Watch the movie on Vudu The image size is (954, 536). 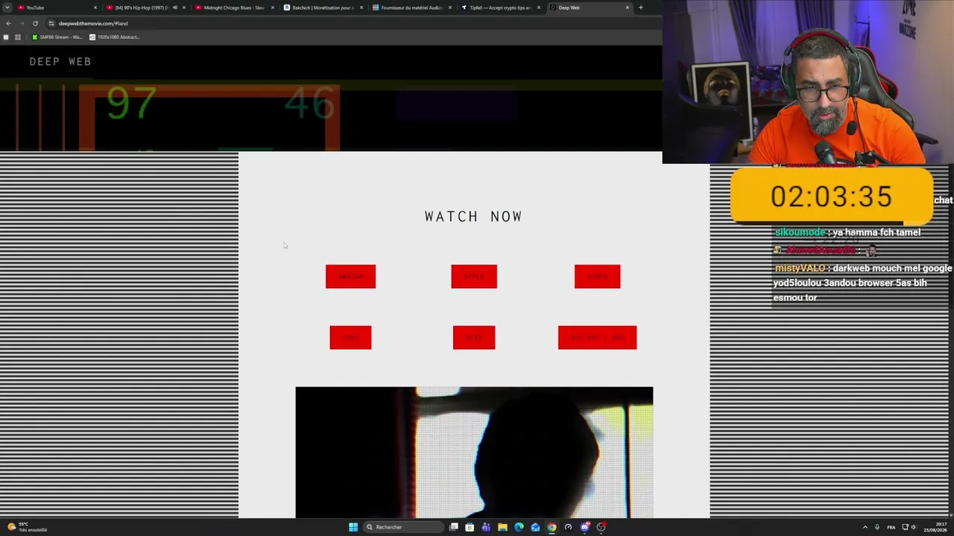point(350,337)
